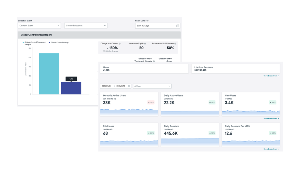Viewport: 300px width, 169px height.
Task: Open calendar icon in Show Data For
Action: [178, 26]
